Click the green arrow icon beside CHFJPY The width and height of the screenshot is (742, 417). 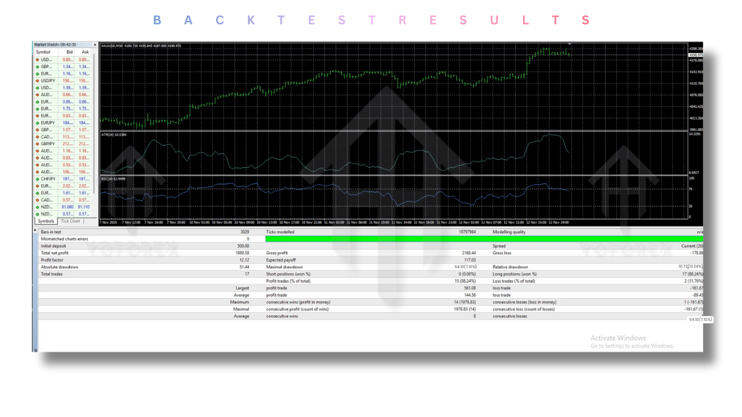[x=36, y=178]
